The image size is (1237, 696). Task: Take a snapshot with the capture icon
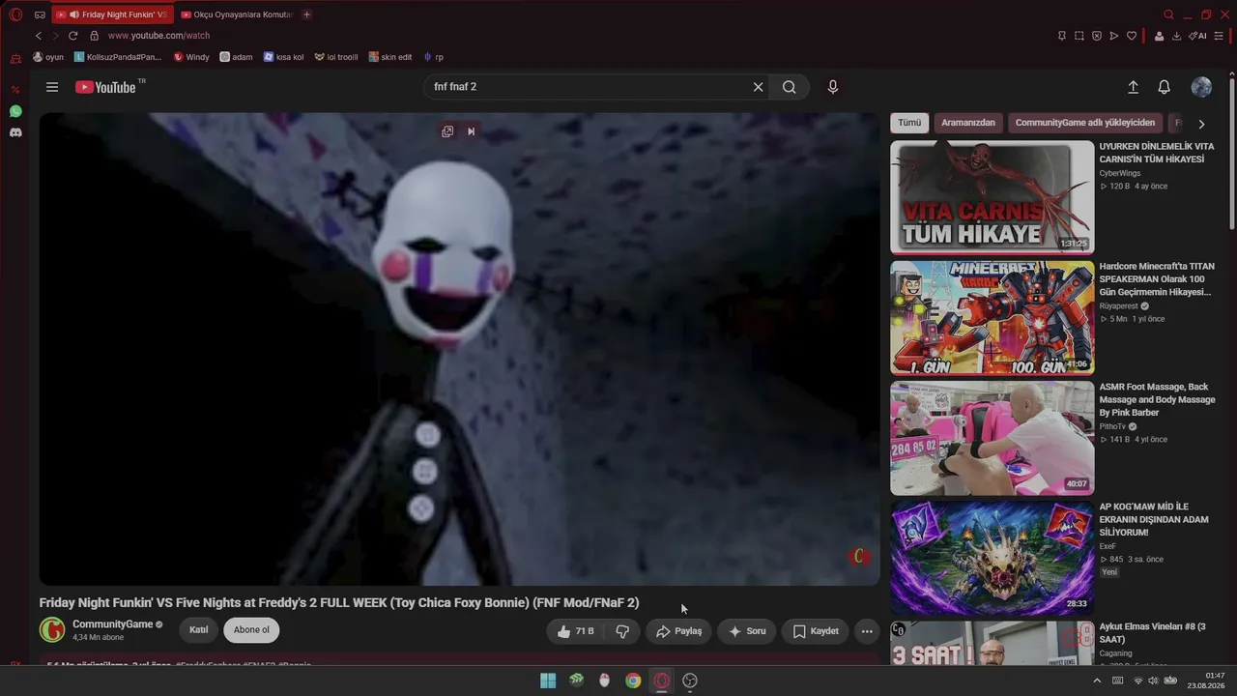(x=1079, y=36)
